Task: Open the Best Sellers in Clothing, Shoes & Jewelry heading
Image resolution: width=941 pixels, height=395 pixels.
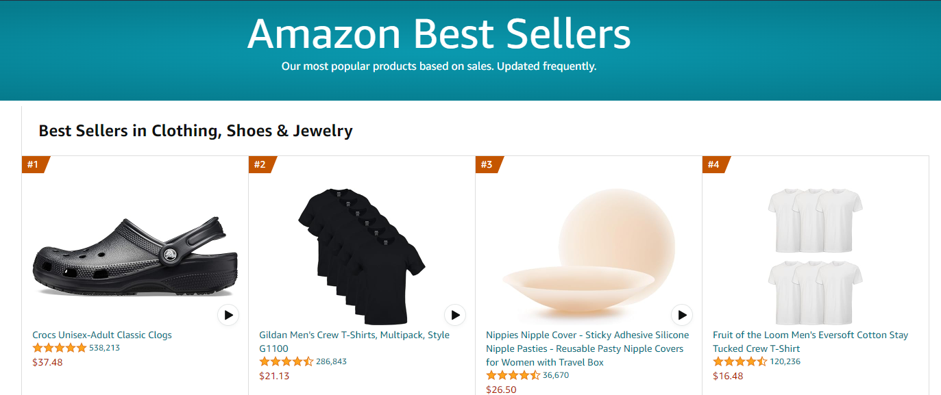Action: (x=194, y=130)
